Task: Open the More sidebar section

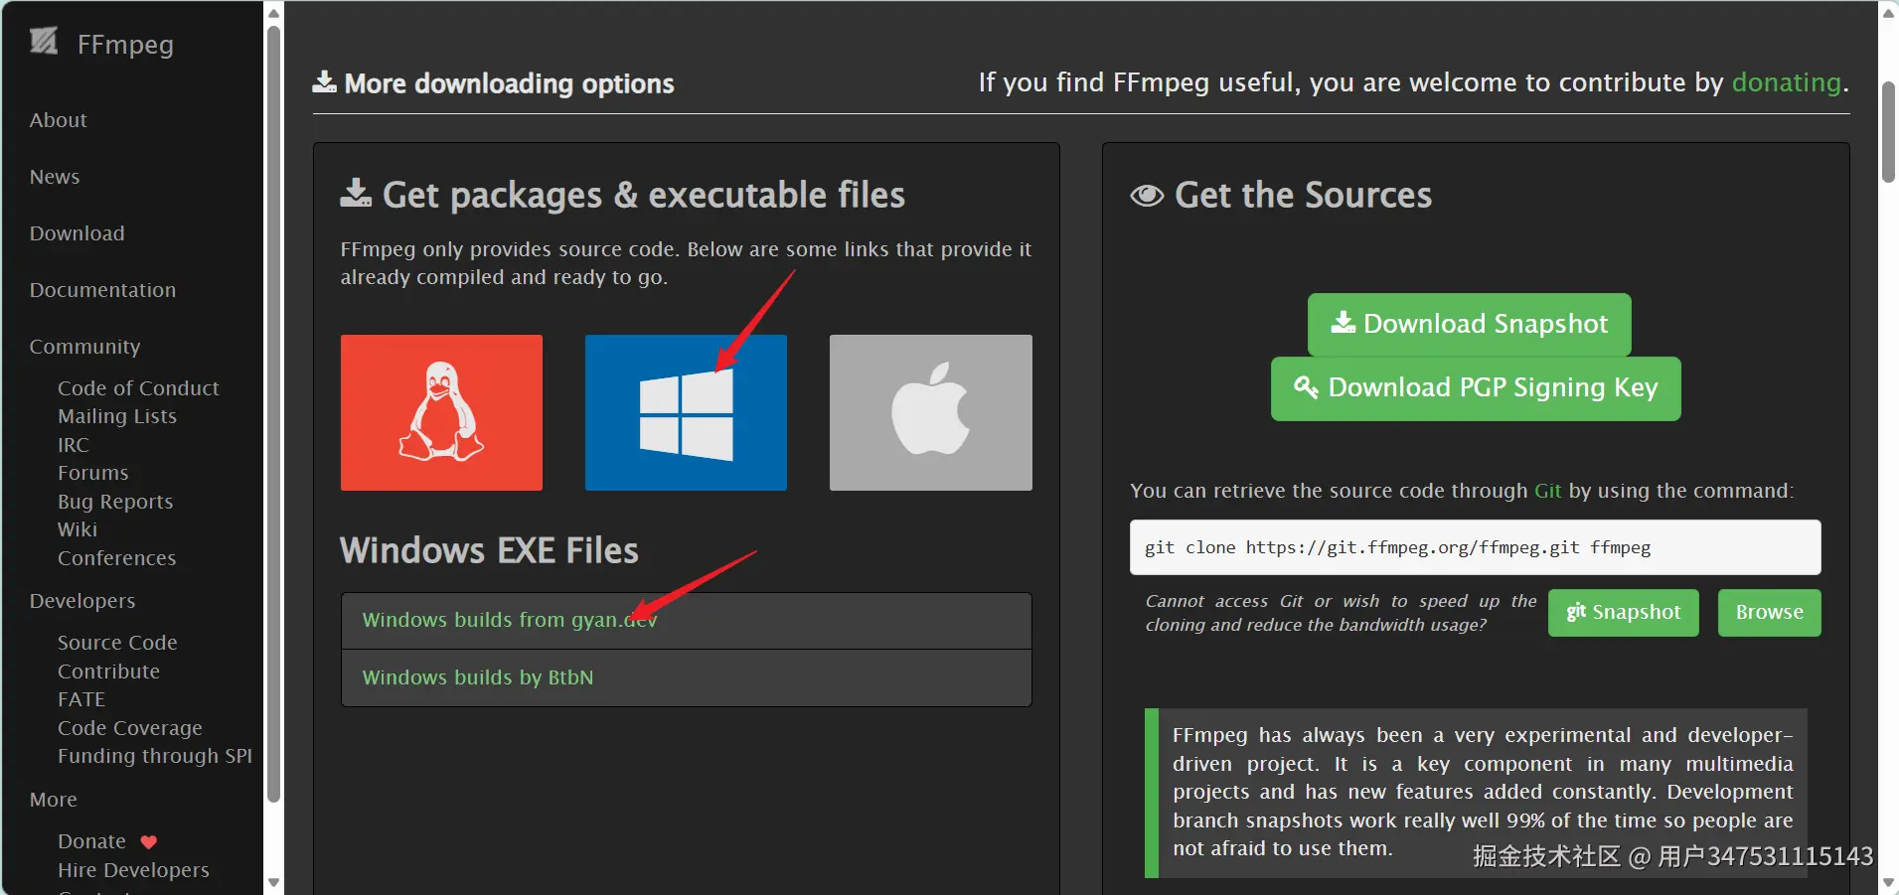Action: 54,800
